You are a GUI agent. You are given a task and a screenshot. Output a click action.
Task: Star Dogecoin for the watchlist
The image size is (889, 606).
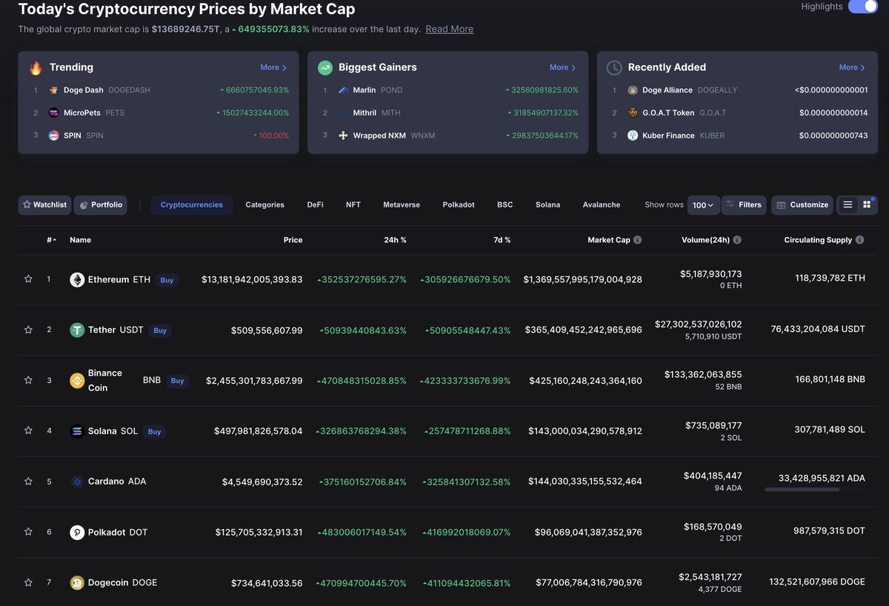coord(28,582)
